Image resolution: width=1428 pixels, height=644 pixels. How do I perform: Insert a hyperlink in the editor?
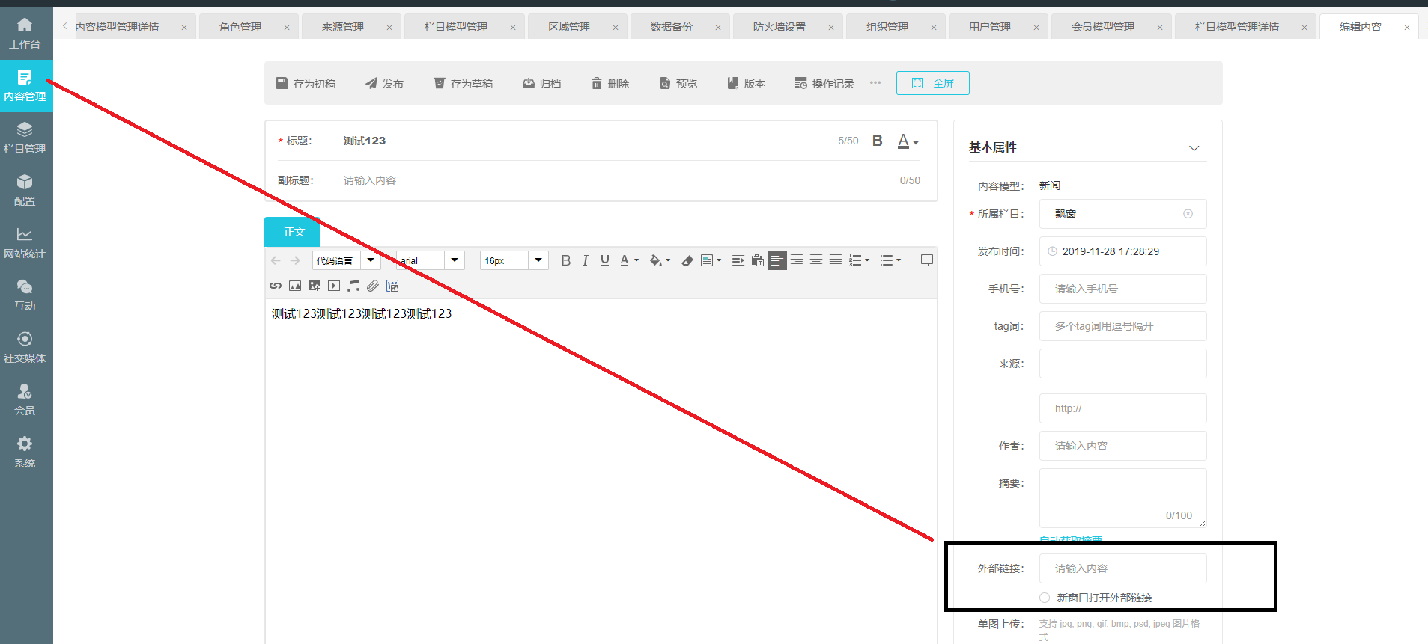pyautogui.click(x=276, y=286)
